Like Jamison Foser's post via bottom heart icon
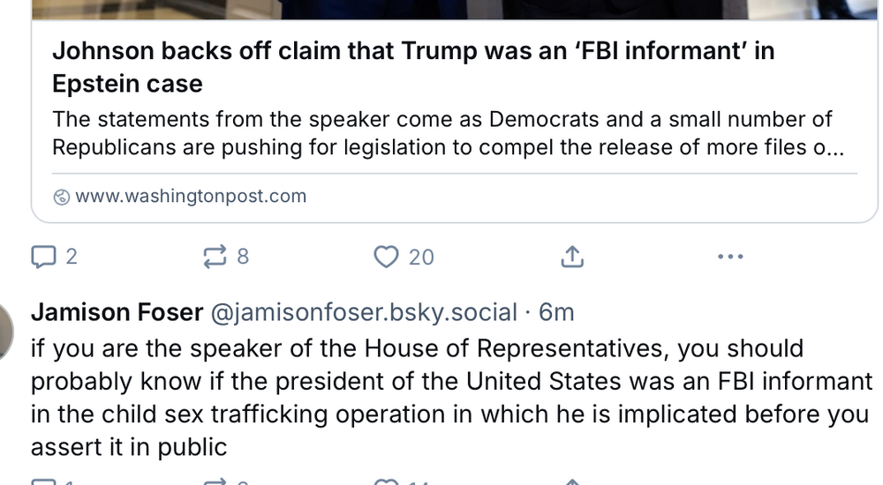The image size is (883, 485). tap(386, 481)
